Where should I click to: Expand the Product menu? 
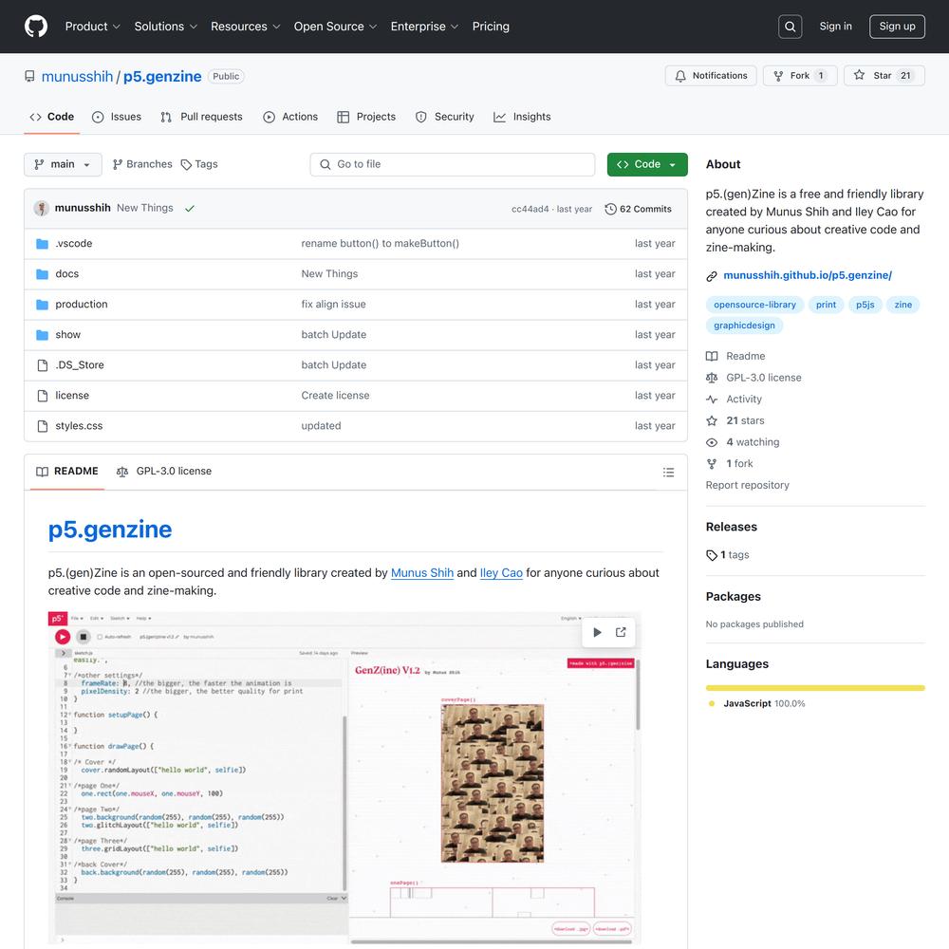(x=93, y=27)
